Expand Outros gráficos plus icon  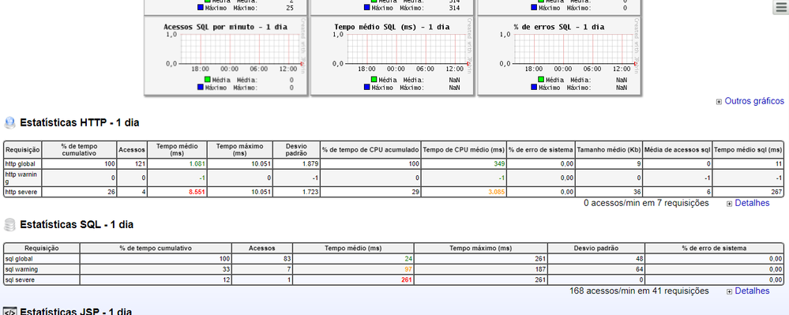pyautogui.click(x=719, y=102)
